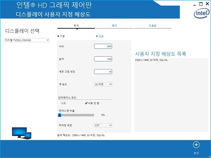Screen dimensions: 211x158
Task: Open the display selection dropdown DELL P2416D
Action: pos(26,40)
